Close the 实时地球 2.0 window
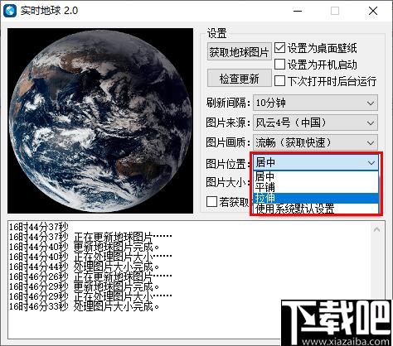The width and height of the screenshot is (393, 346). coord(373,11)
